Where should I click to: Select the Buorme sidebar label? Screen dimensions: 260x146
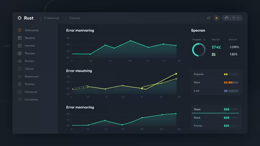point(30,46)
